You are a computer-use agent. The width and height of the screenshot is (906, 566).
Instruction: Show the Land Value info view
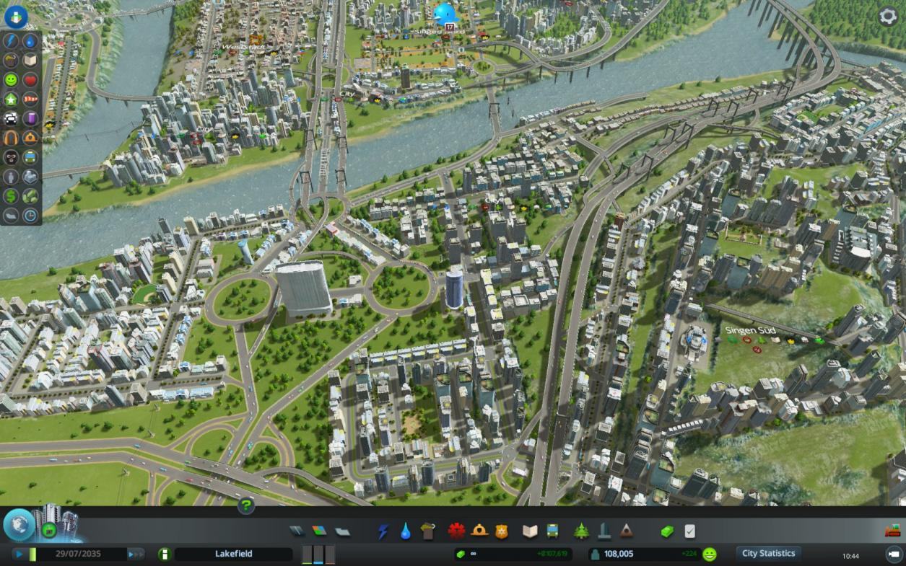(x=11, y=196)
